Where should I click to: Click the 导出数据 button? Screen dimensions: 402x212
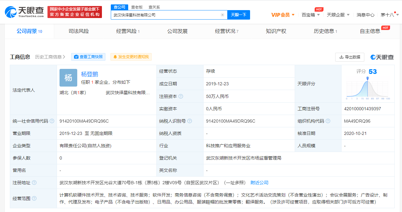(x=350, y=57)
